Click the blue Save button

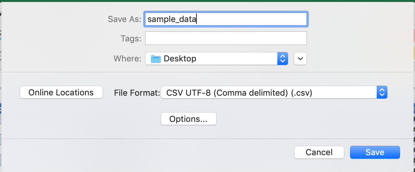point(375,152)
